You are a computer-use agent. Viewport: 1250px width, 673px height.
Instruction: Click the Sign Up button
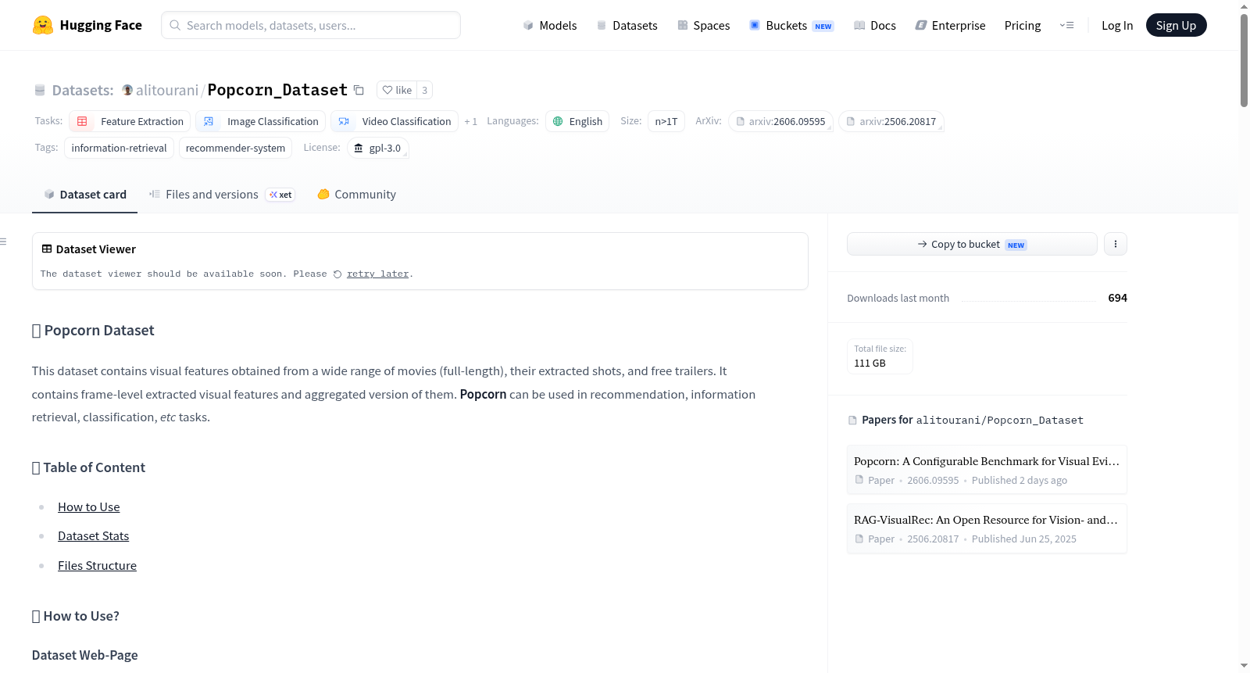point(1176,25)
